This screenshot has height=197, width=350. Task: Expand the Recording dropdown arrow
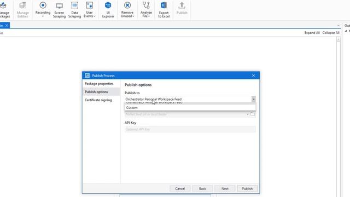point(43,16)
